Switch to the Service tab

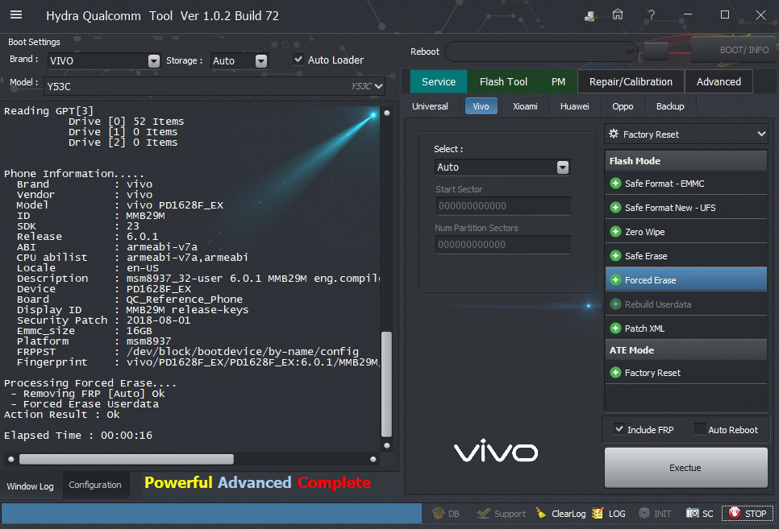pos(439,82)
